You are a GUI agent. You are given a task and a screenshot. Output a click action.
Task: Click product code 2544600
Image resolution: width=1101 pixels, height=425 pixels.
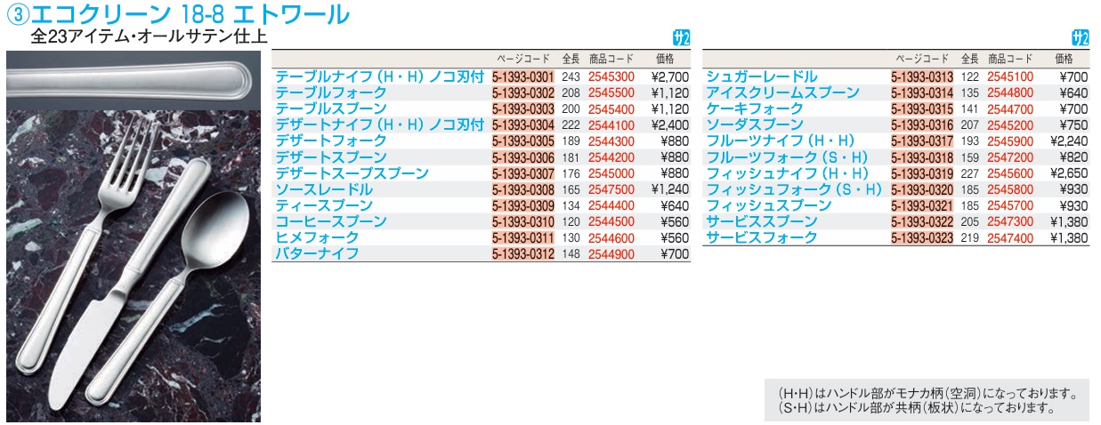[x=611, y=237]
